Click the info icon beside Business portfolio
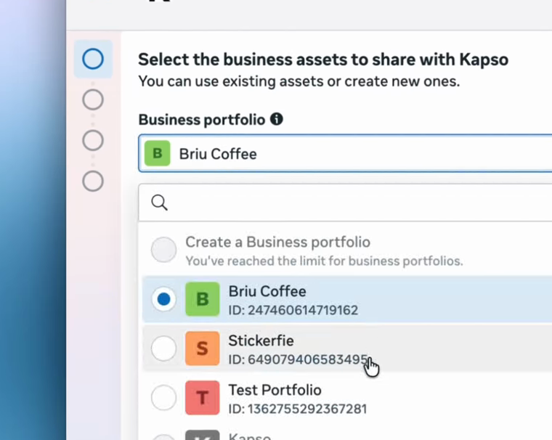This screenshot has height=440, width=552. coord(276,119)
